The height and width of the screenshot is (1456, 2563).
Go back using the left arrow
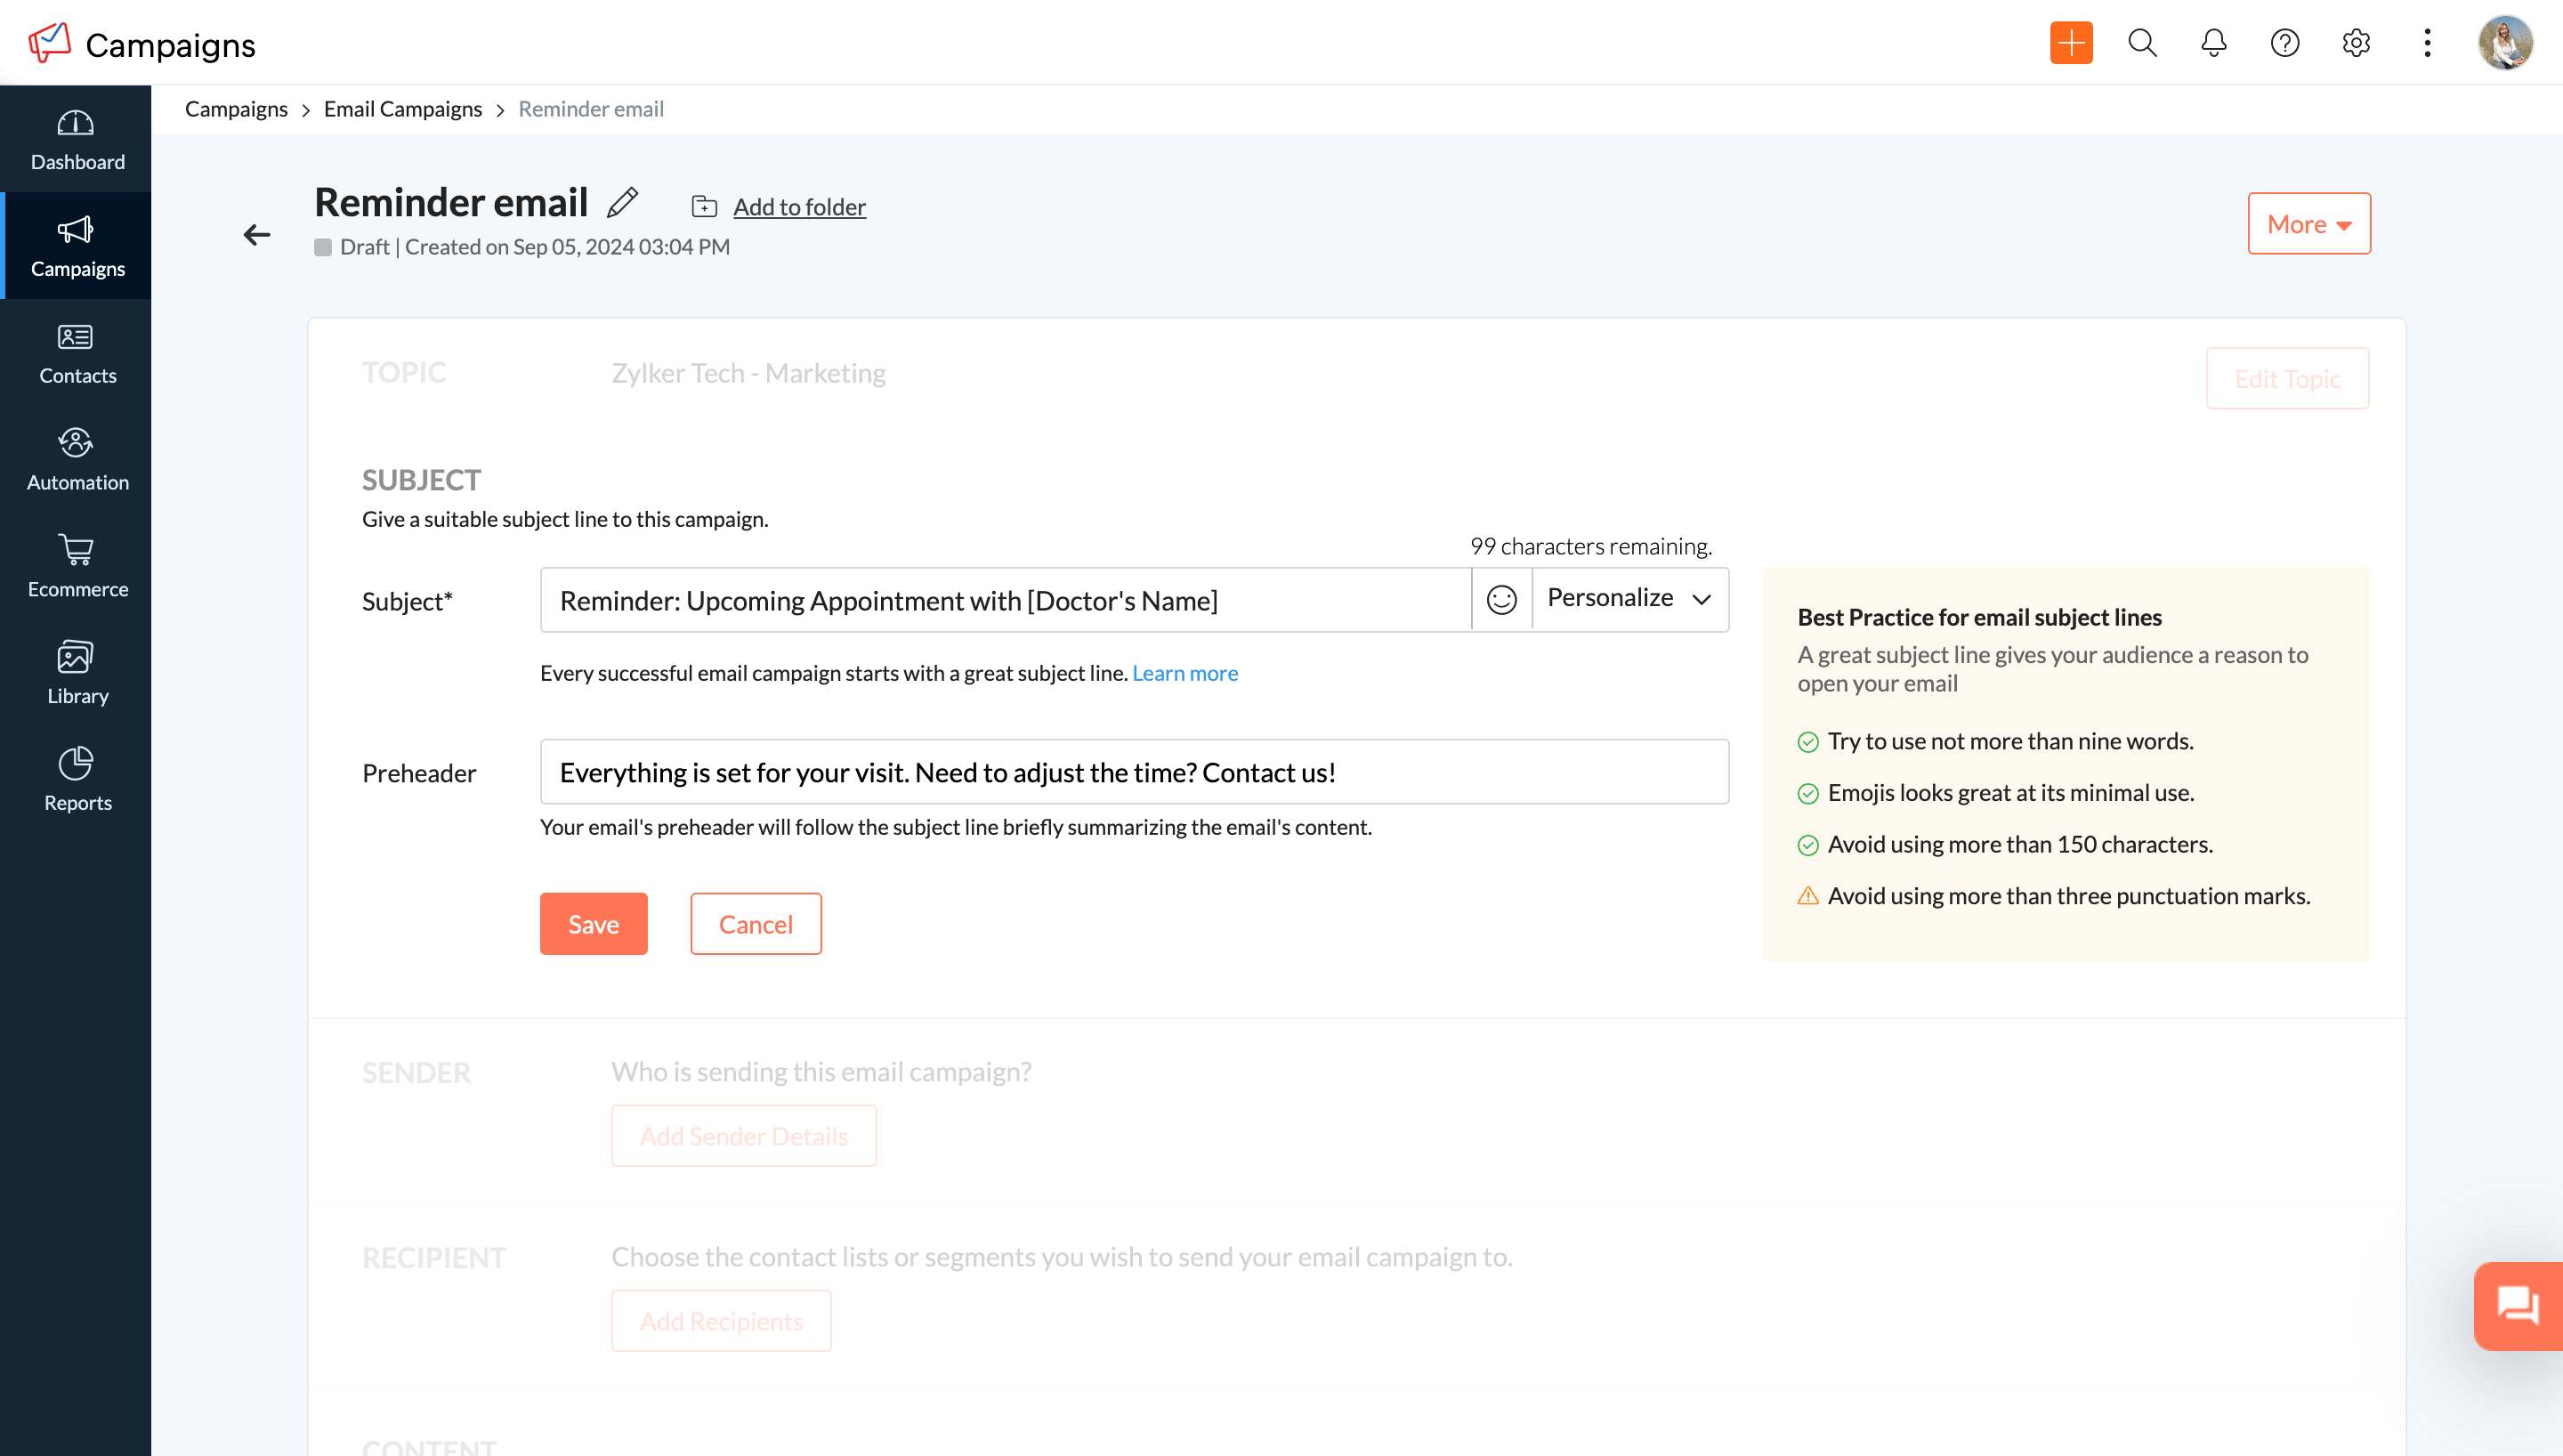point(257,235)
